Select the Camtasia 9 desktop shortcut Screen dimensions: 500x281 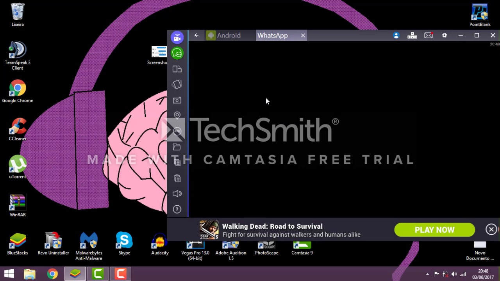[302, 249]
